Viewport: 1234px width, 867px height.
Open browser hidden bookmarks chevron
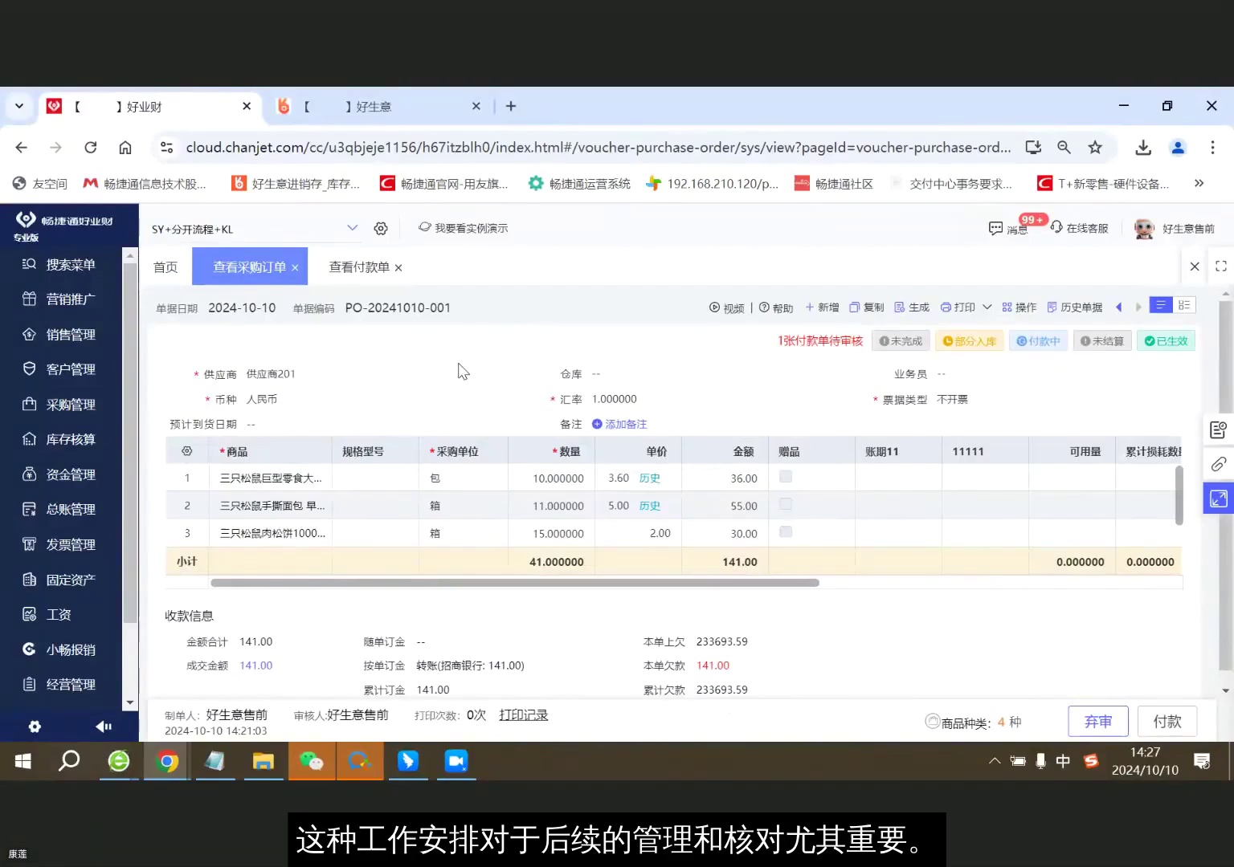click(1199, 183)
